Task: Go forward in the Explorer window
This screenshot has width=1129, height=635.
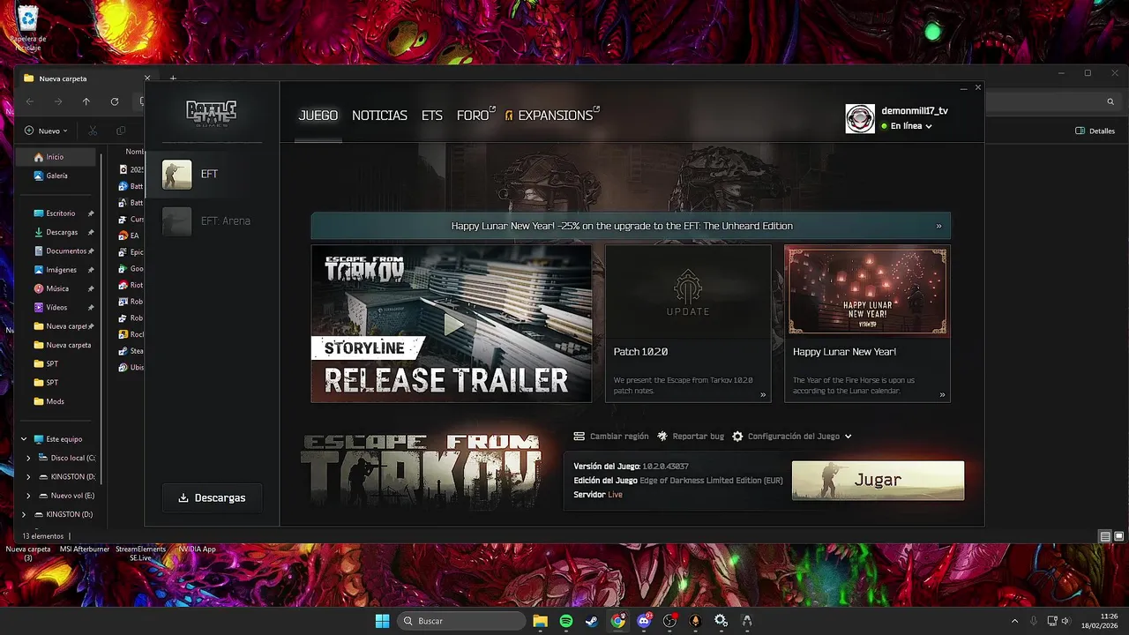Action: [58, 101]
